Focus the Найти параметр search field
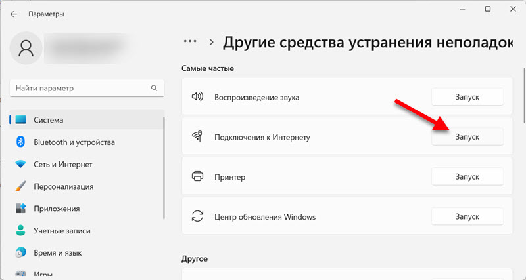The image size is (526, 280). [87, 88]
